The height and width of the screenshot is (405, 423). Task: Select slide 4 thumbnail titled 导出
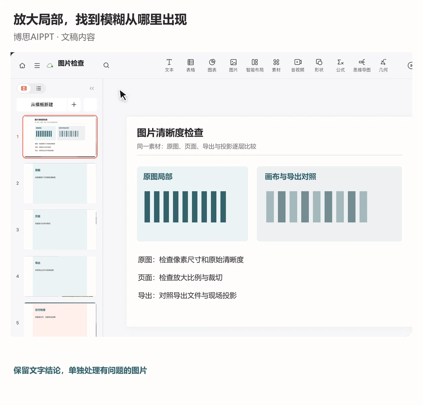pos(60,276)
